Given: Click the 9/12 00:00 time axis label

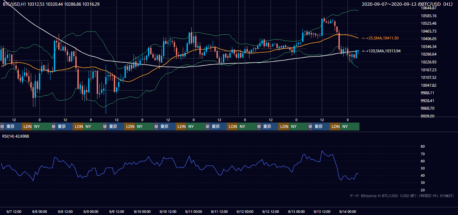Looking at the screenshot, I should (x=245, y=211).
